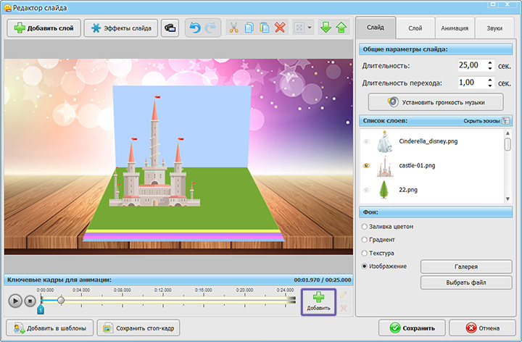Viewport: 522px width, 342px height.
Task: Redo the last action
Action: [x=210, y=28]
